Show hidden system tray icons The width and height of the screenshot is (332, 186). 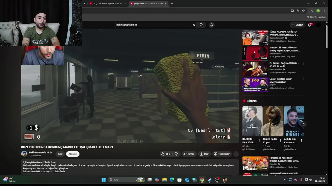[x=285, y=180]
